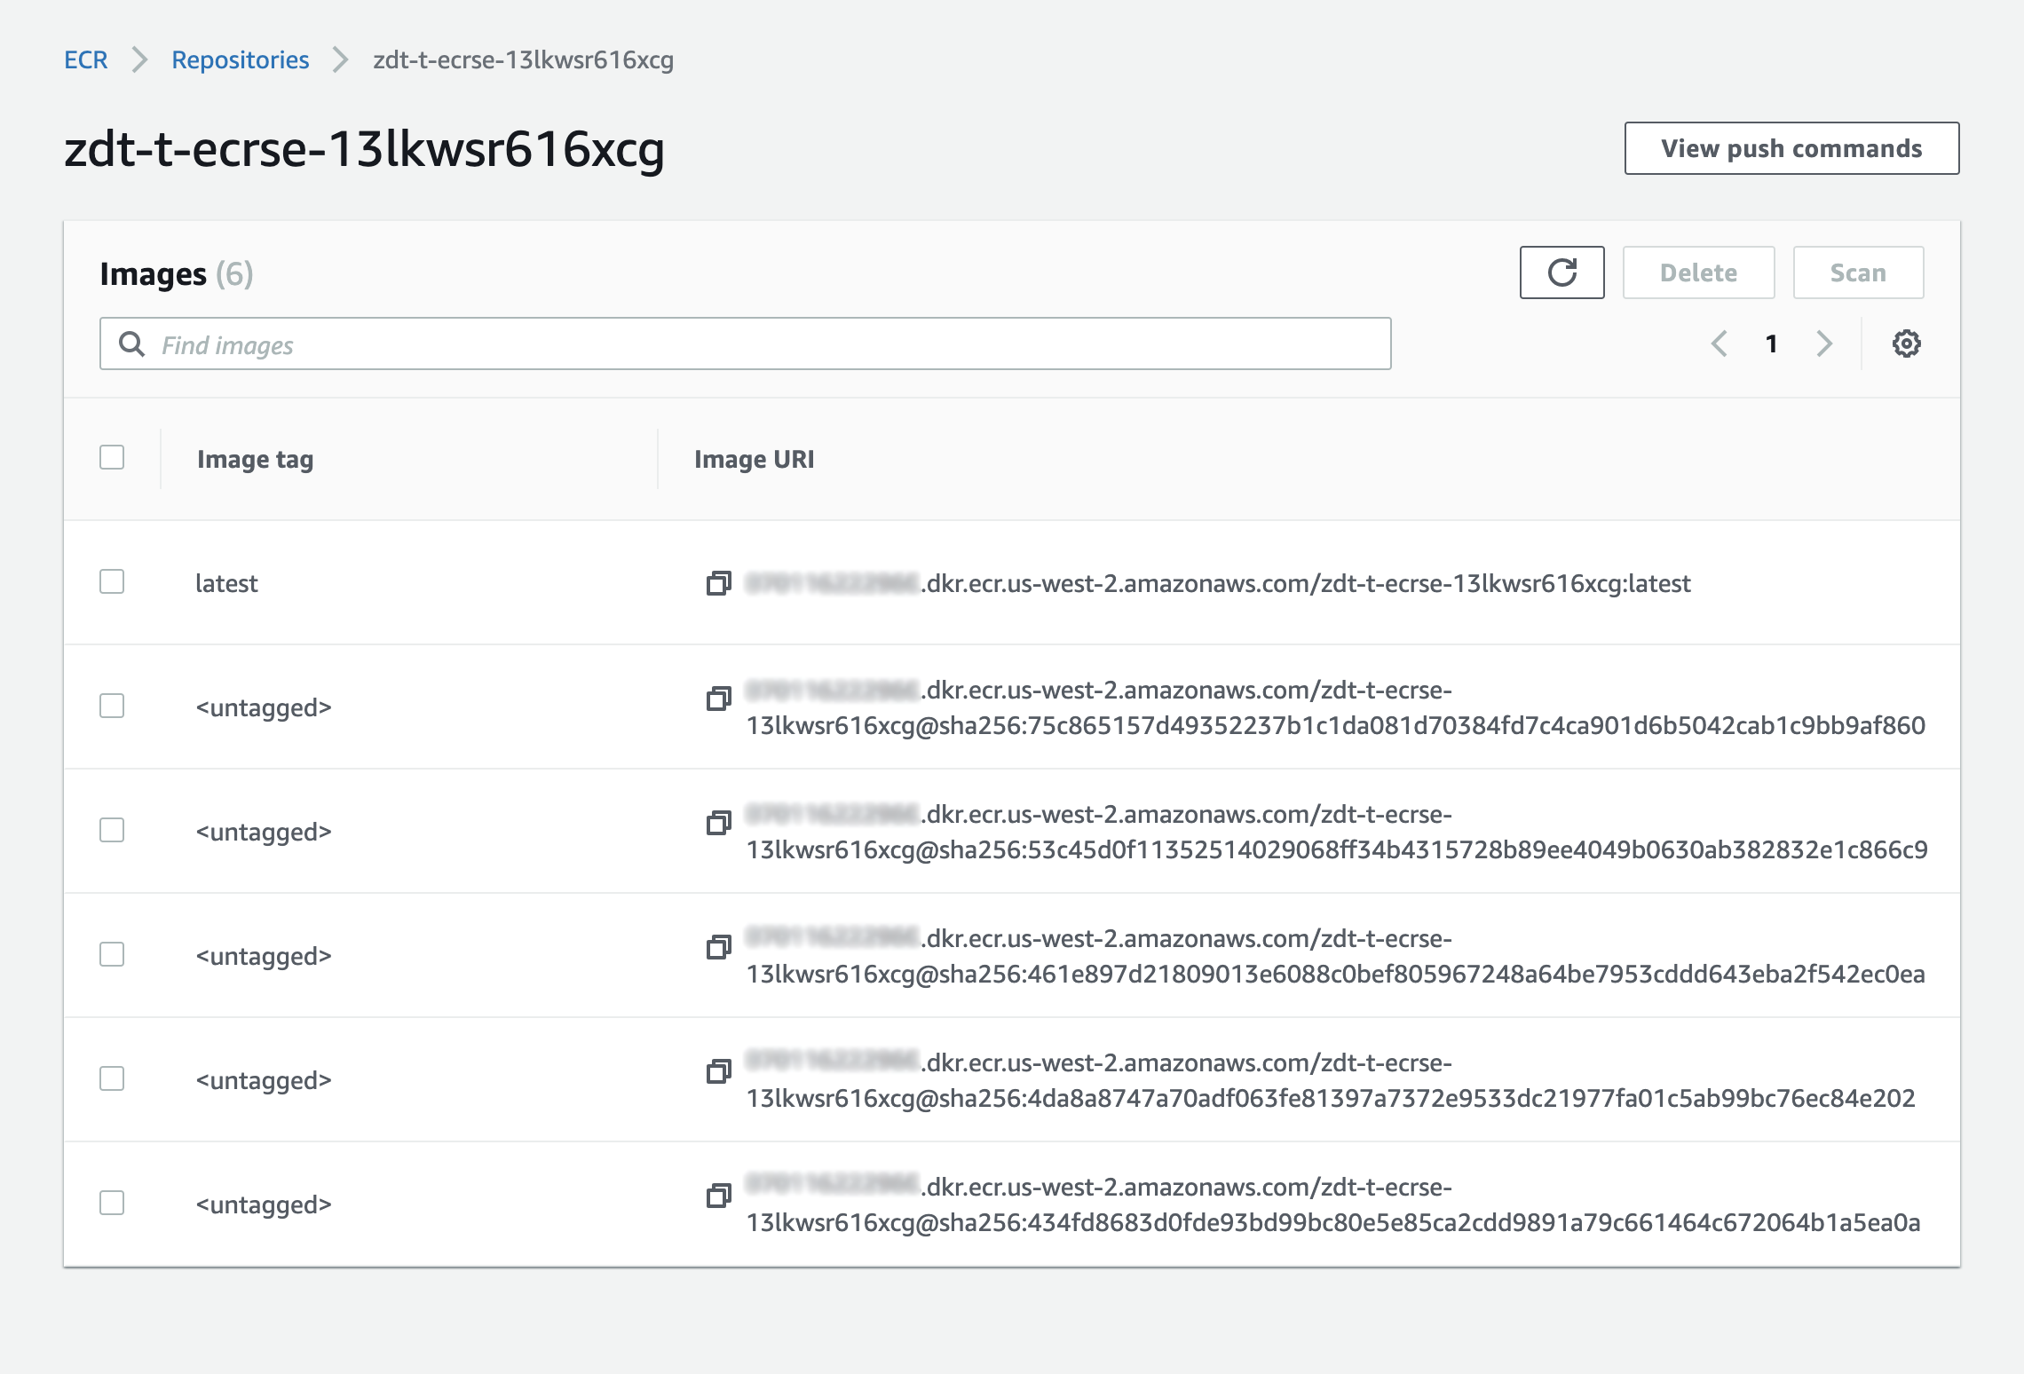Refresh the image list
Image resolution: width=2024 pixels, height=1374 pixels.
1561,272
